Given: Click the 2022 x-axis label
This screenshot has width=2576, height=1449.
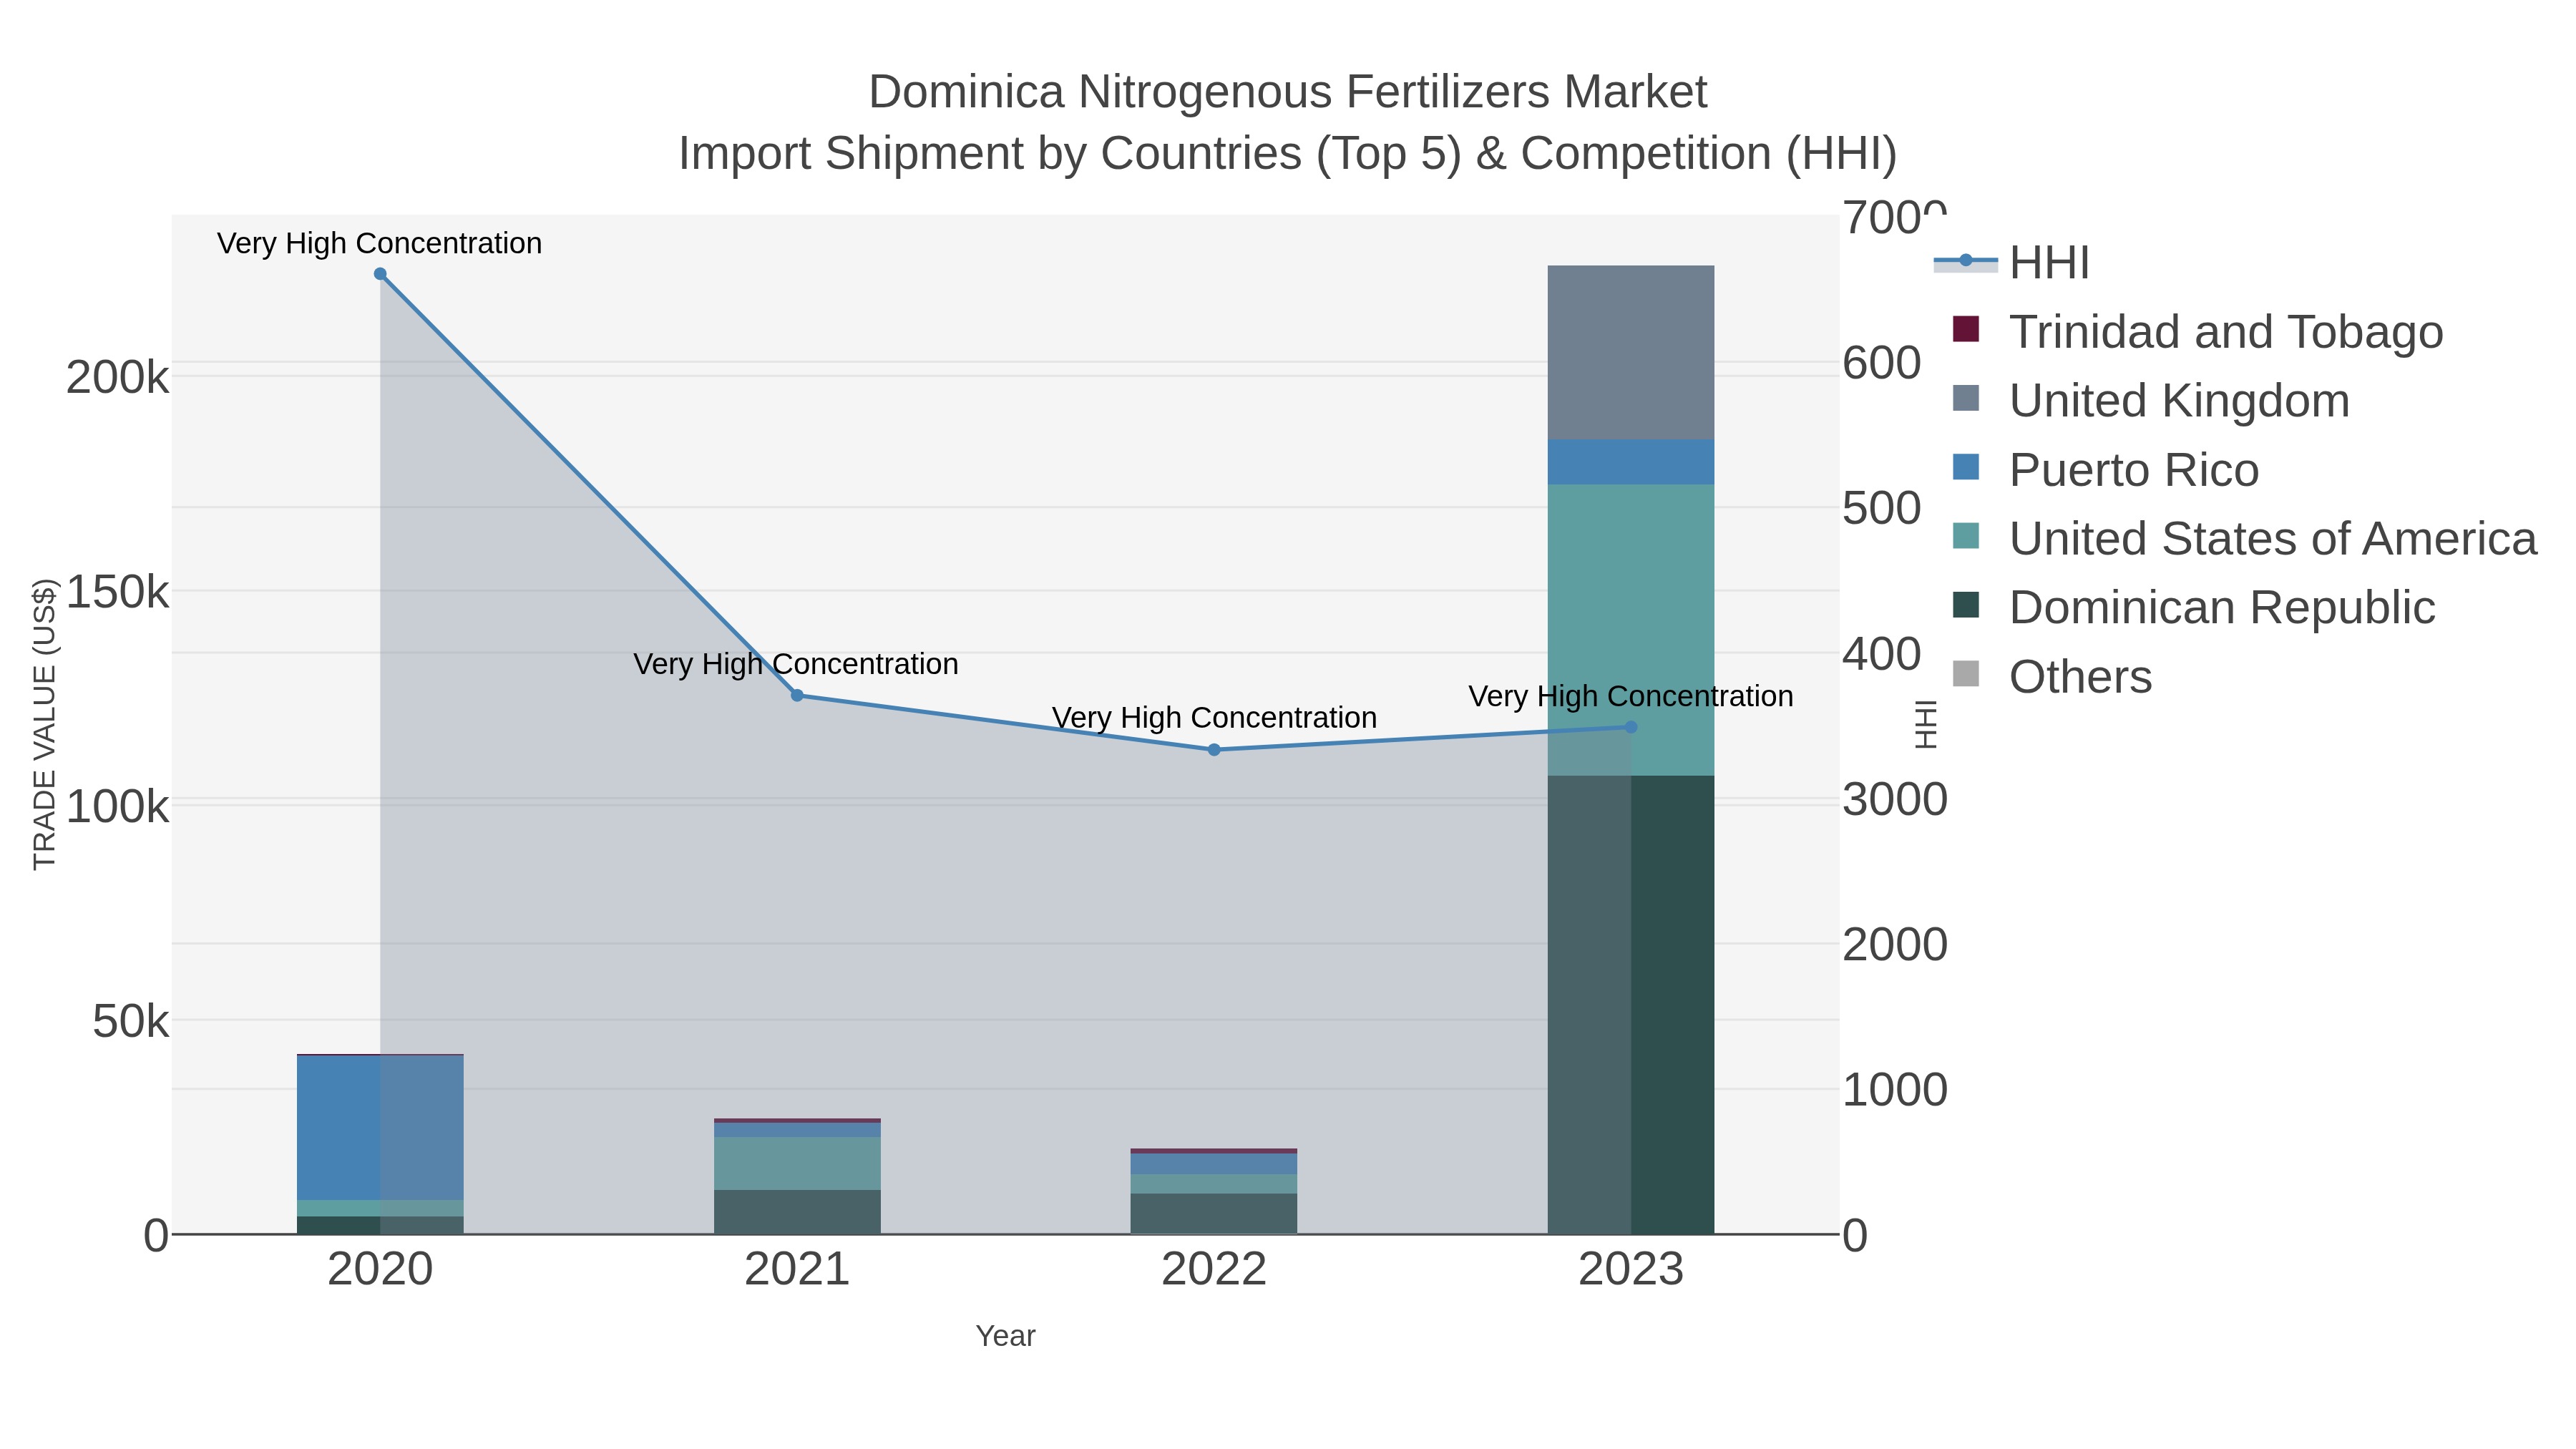Looking at the screenshot, I should [x=1214, y=1270].
